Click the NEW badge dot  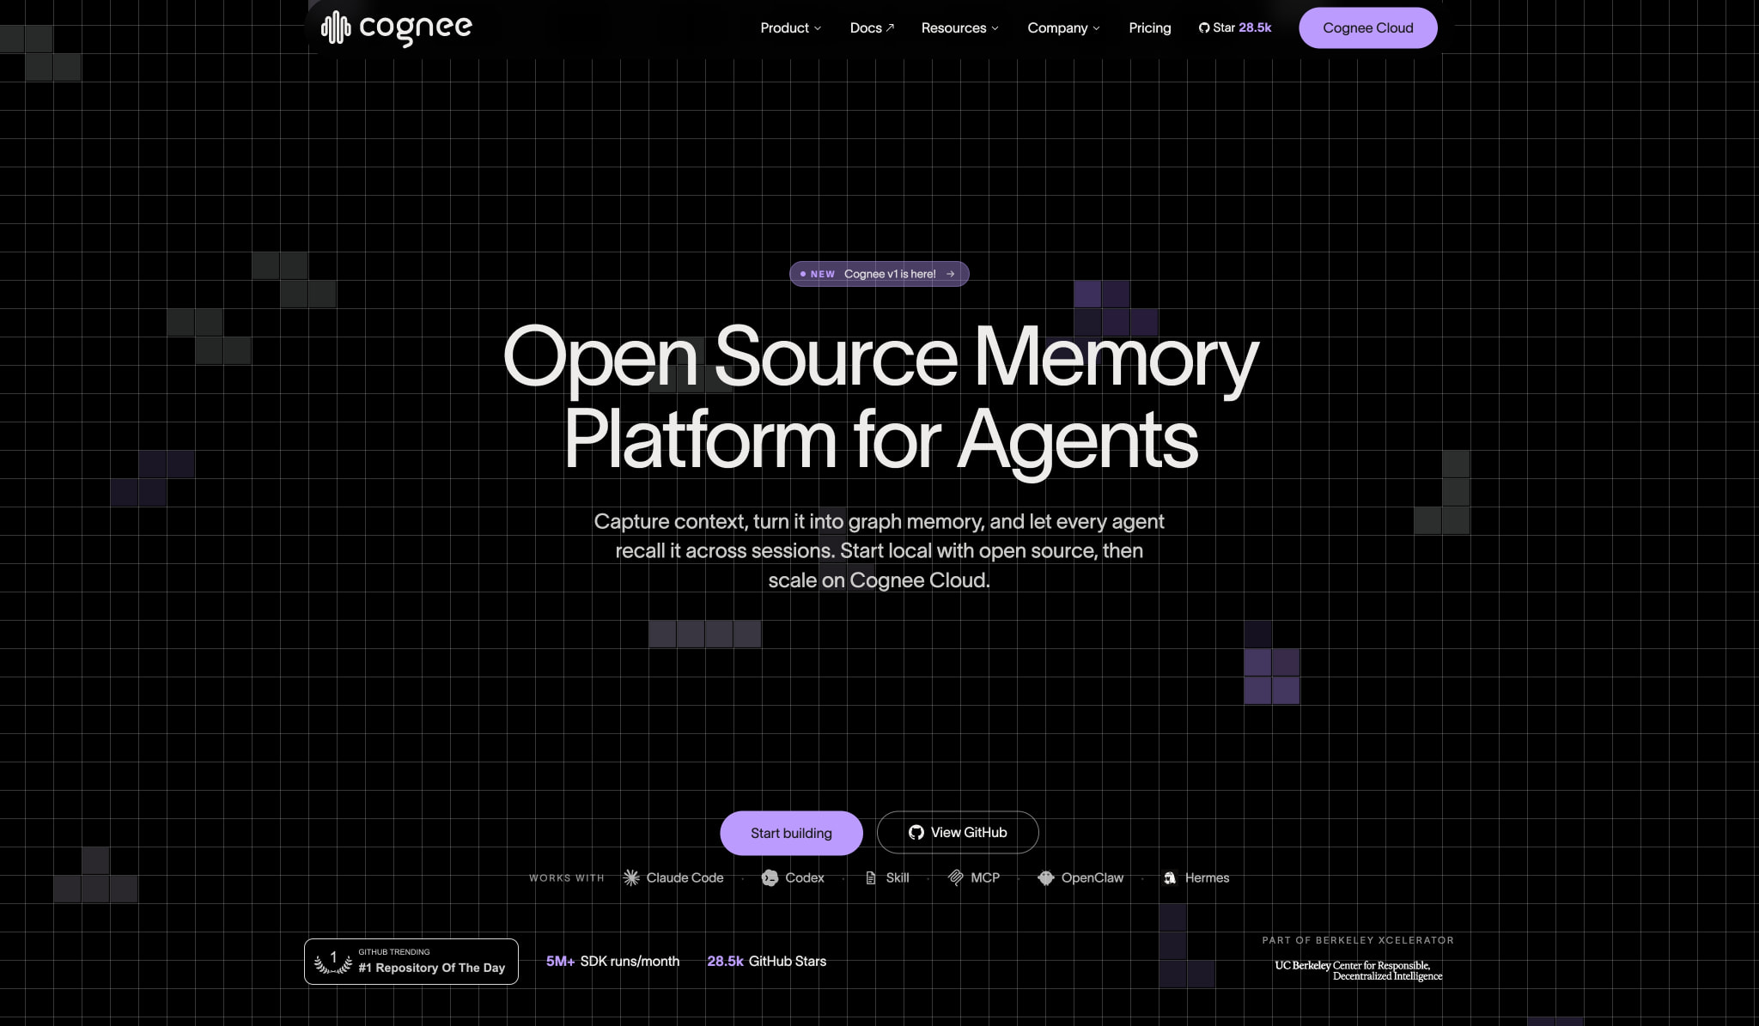click(x=802, y=274)
